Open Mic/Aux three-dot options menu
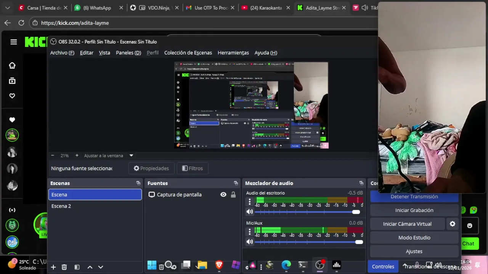Viewport: 488px width, 274px height. [250, 231]
